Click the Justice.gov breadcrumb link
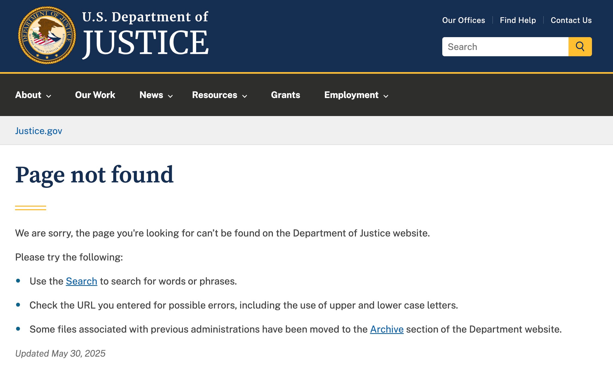613x373 pixels. click(39, 131)
